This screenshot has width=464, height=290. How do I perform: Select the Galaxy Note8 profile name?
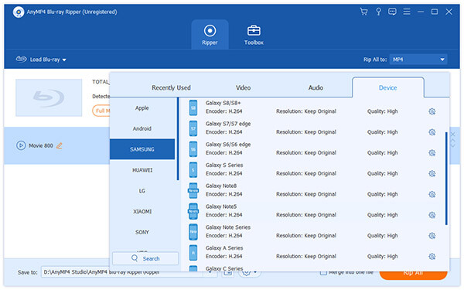[x=221, y=186]
